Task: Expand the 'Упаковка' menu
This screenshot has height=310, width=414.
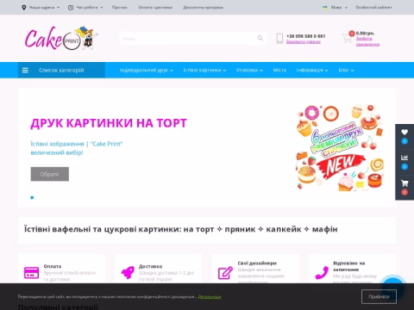Action: (249, 71)
